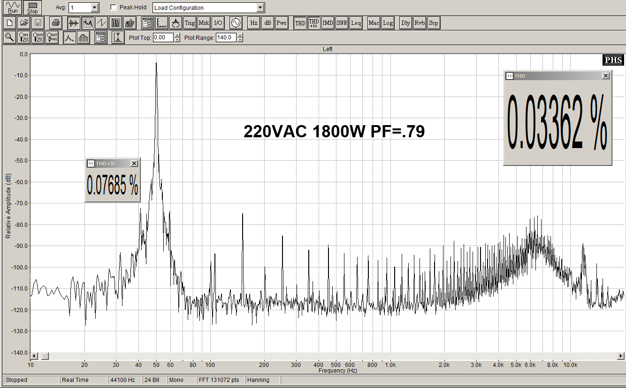Viewport: 626px width, 388px height.
Task: Toggle the IMD utility button
Action: click(328, 22)
